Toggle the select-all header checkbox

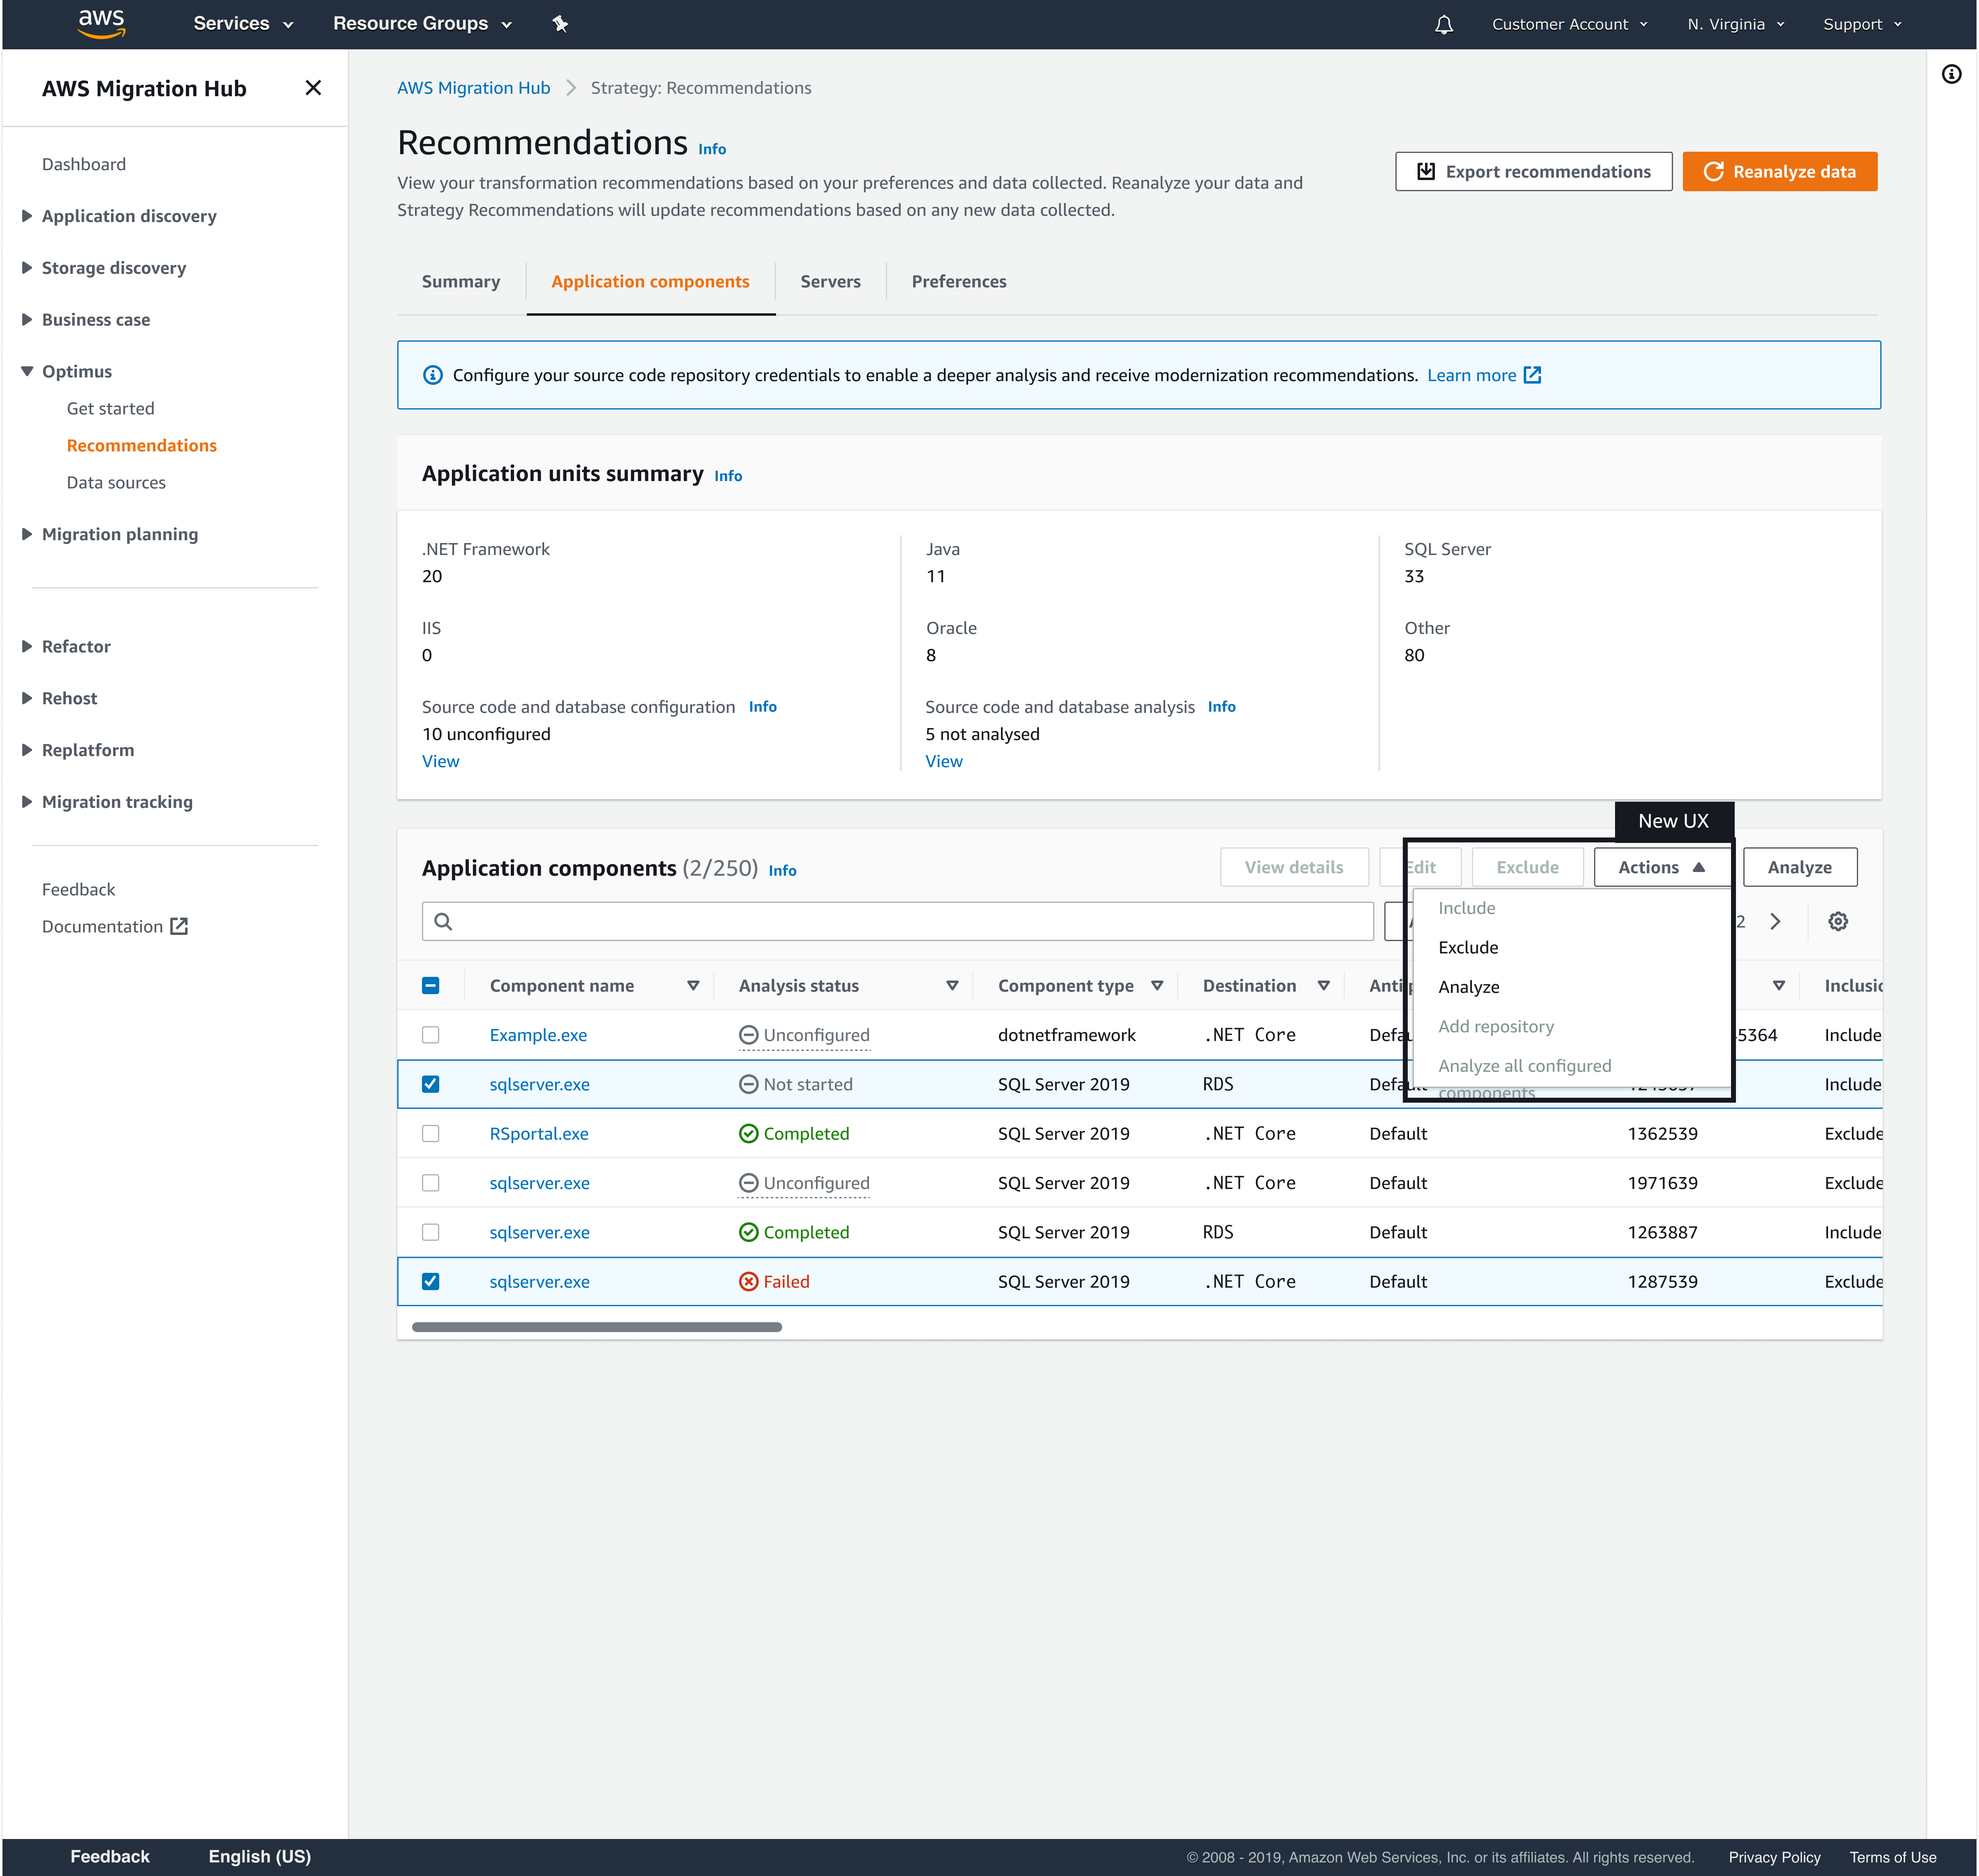click(430, 985)
